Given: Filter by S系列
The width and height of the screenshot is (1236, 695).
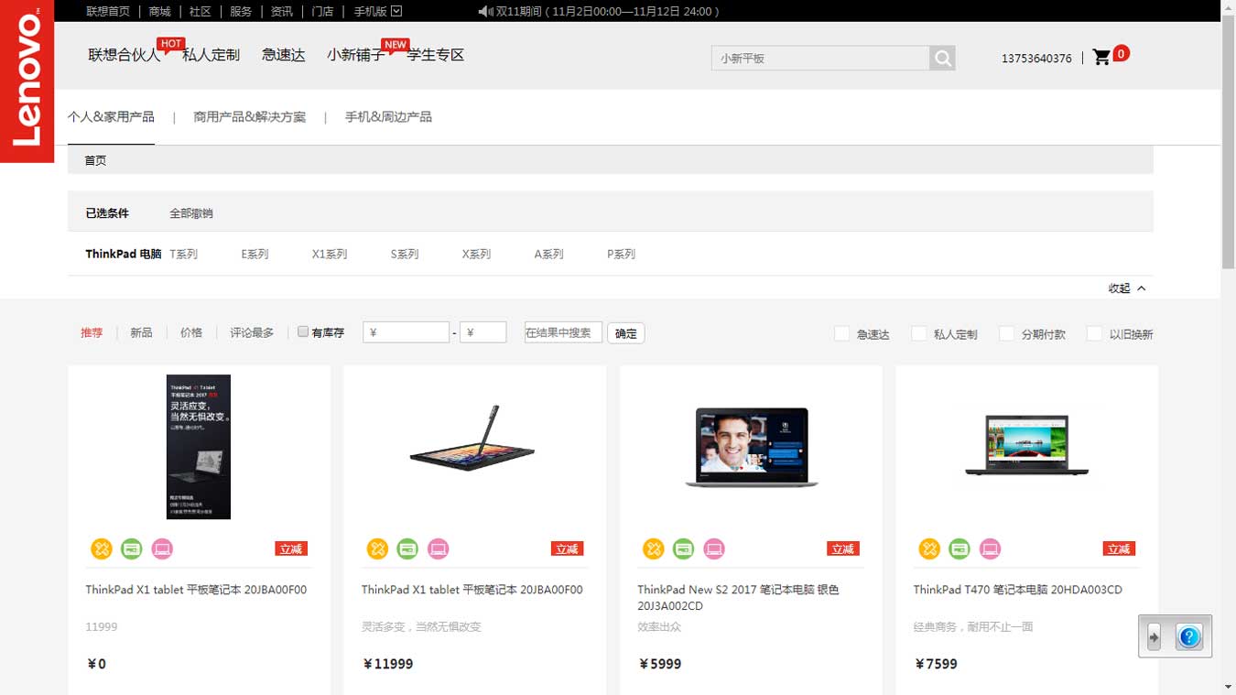Looking at the screenshot, I should pyautogui.click(x=405, y=254).
